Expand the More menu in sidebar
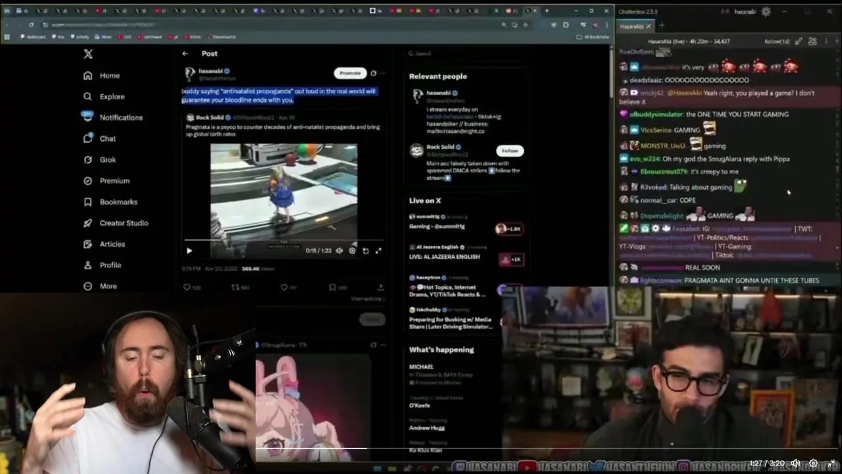Viewport: 842px width, 474px height. (100, 286)
